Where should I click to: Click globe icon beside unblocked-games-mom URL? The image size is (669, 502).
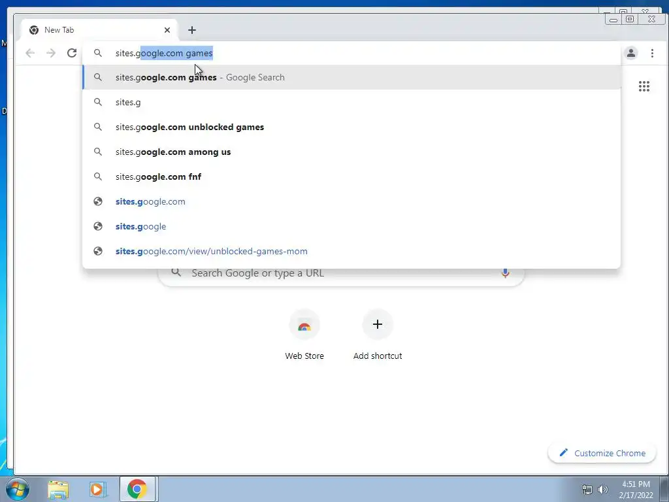point(98,251)
